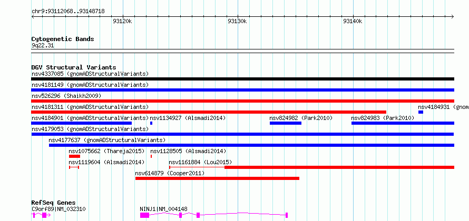Open the nsv1134927 (Alsmadi2014) label
469x221 pixels.
point(188,118)
